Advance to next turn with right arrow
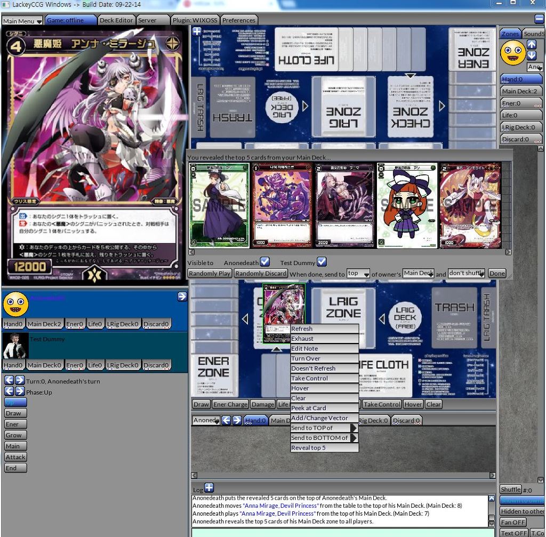The height and width of the screenshot is (537, 546). (x=20, y=380)
